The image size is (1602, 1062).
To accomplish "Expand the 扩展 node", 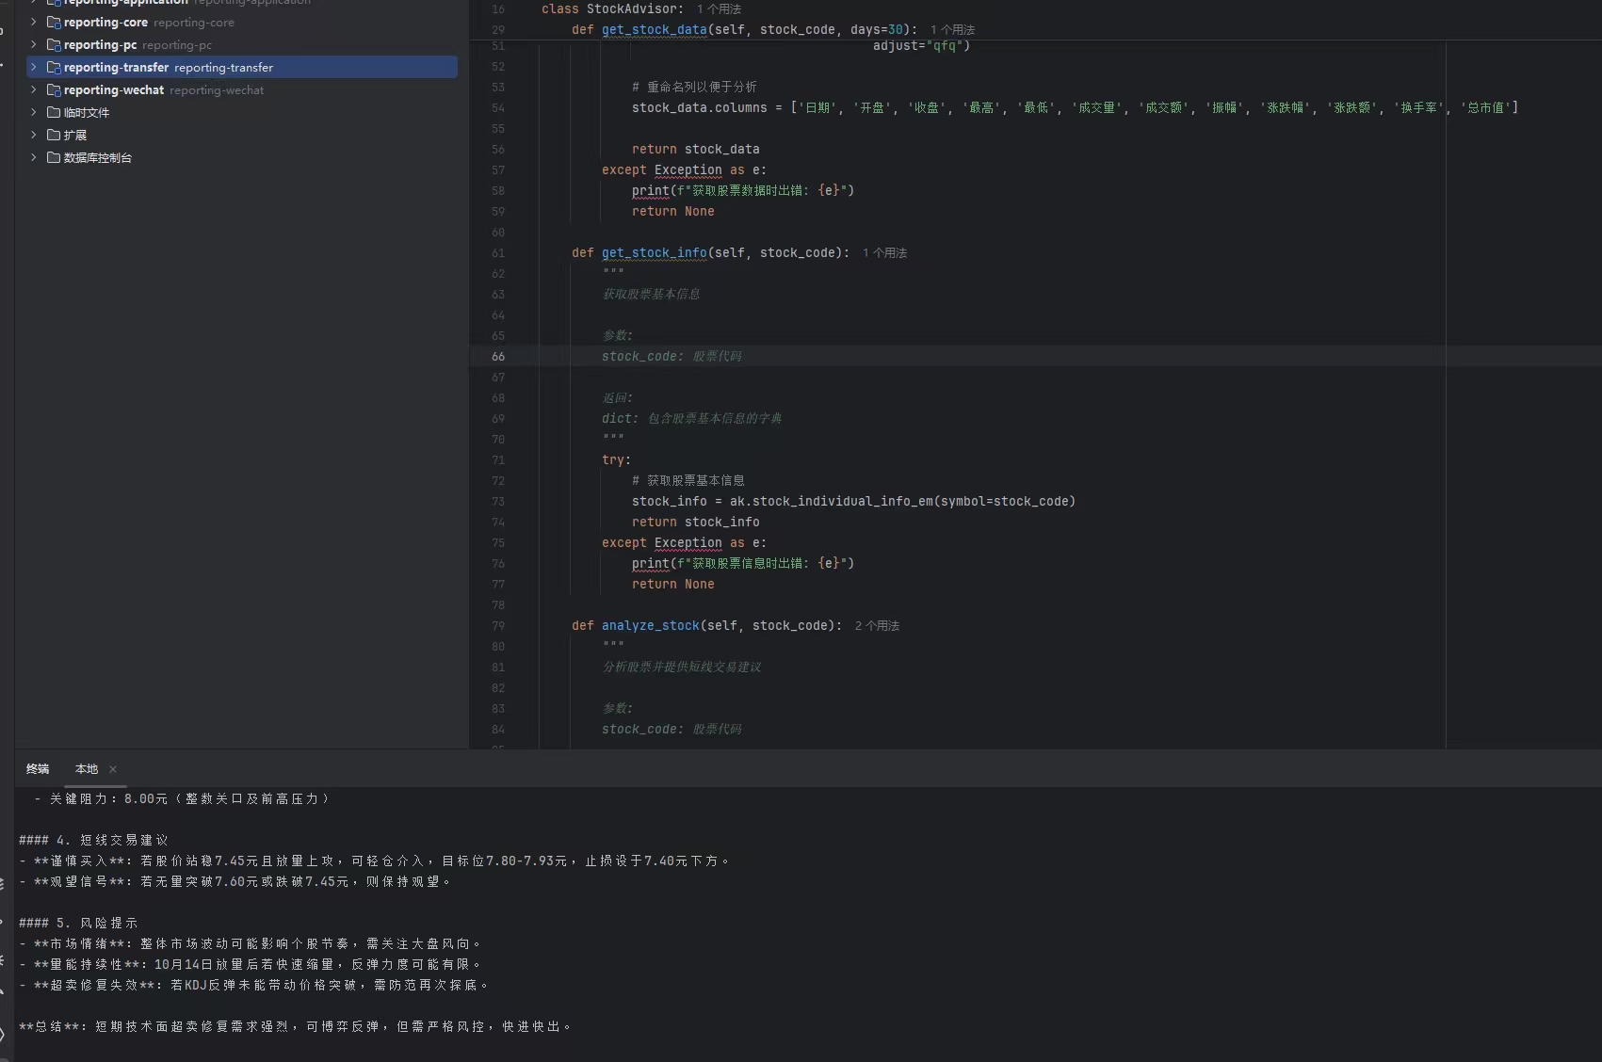I will [34, 135].
